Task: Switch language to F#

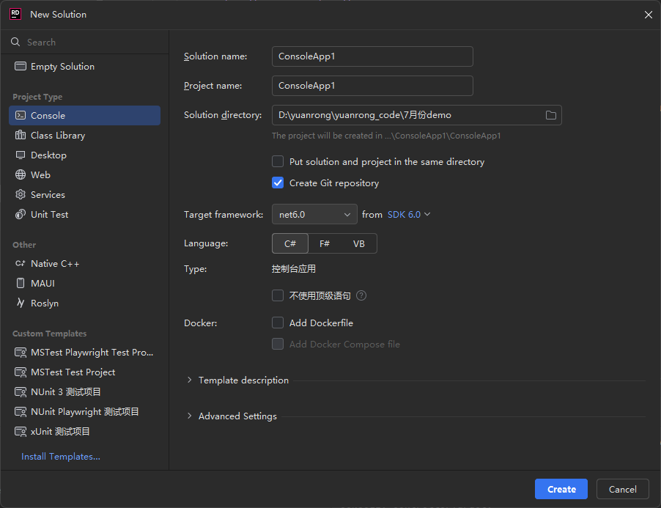Action: tap(325, 243)
